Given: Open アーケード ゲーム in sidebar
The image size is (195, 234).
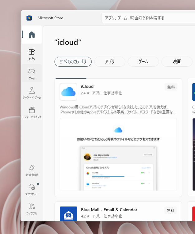Looking at the screenshot, I should point(32,93).
